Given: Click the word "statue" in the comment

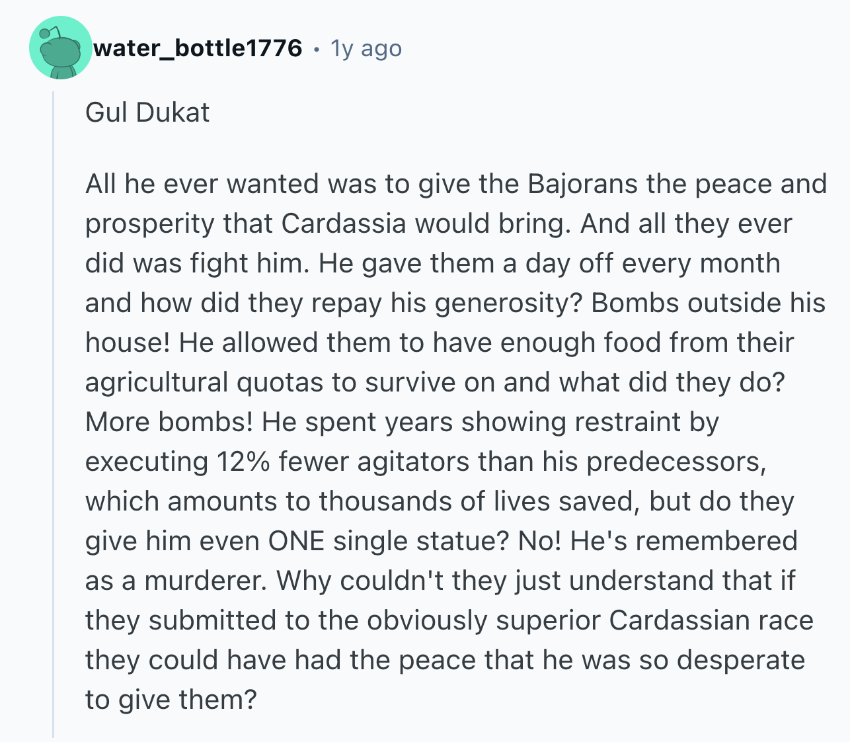Looking at the screenshot, I should tap(460, 541).
